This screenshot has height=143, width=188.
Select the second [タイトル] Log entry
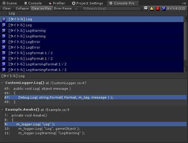pos(92,25)
